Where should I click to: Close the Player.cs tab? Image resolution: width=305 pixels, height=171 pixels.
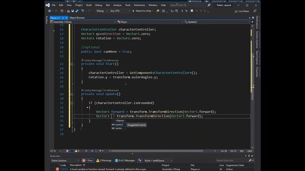66,18
